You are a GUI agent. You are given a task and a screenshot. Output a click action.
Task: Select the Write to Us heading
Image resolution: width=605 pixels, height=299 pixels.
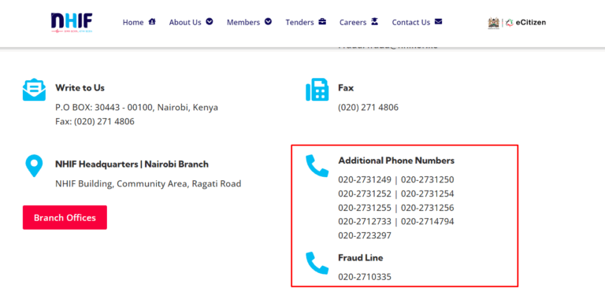[x=80, y=88]
